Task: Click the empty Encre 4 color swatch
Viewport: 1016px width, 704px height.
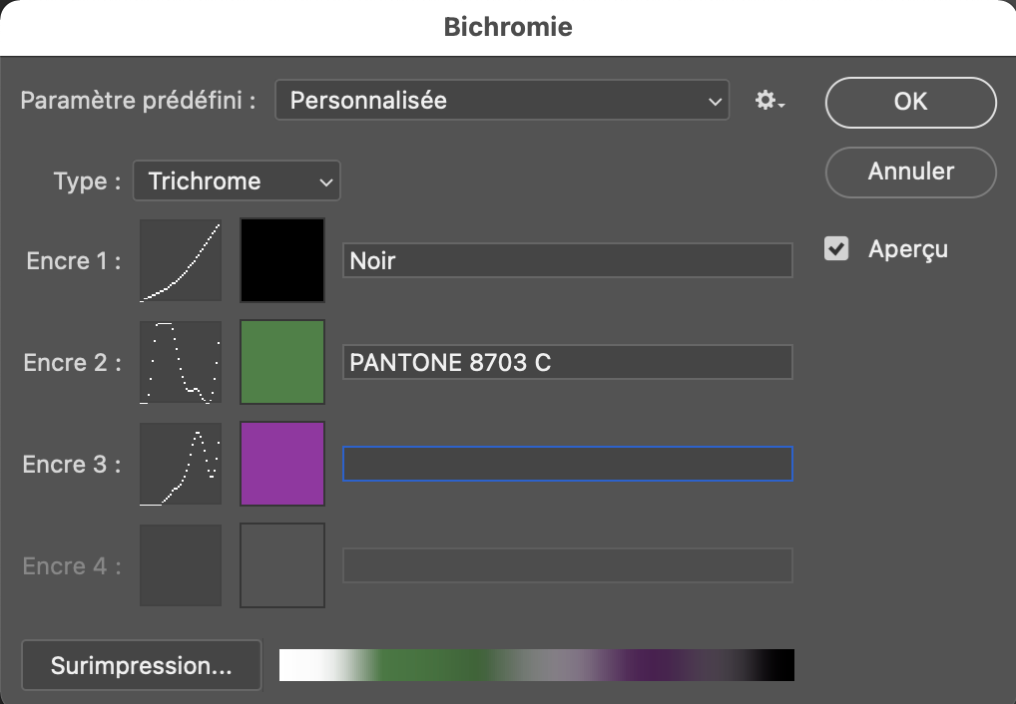Action: point(282,565)
